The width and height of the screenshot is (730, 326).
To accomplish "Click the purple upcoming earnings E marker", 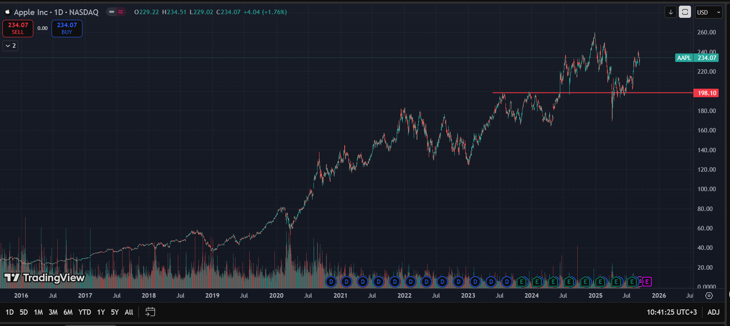I will (x=647, y=281).
